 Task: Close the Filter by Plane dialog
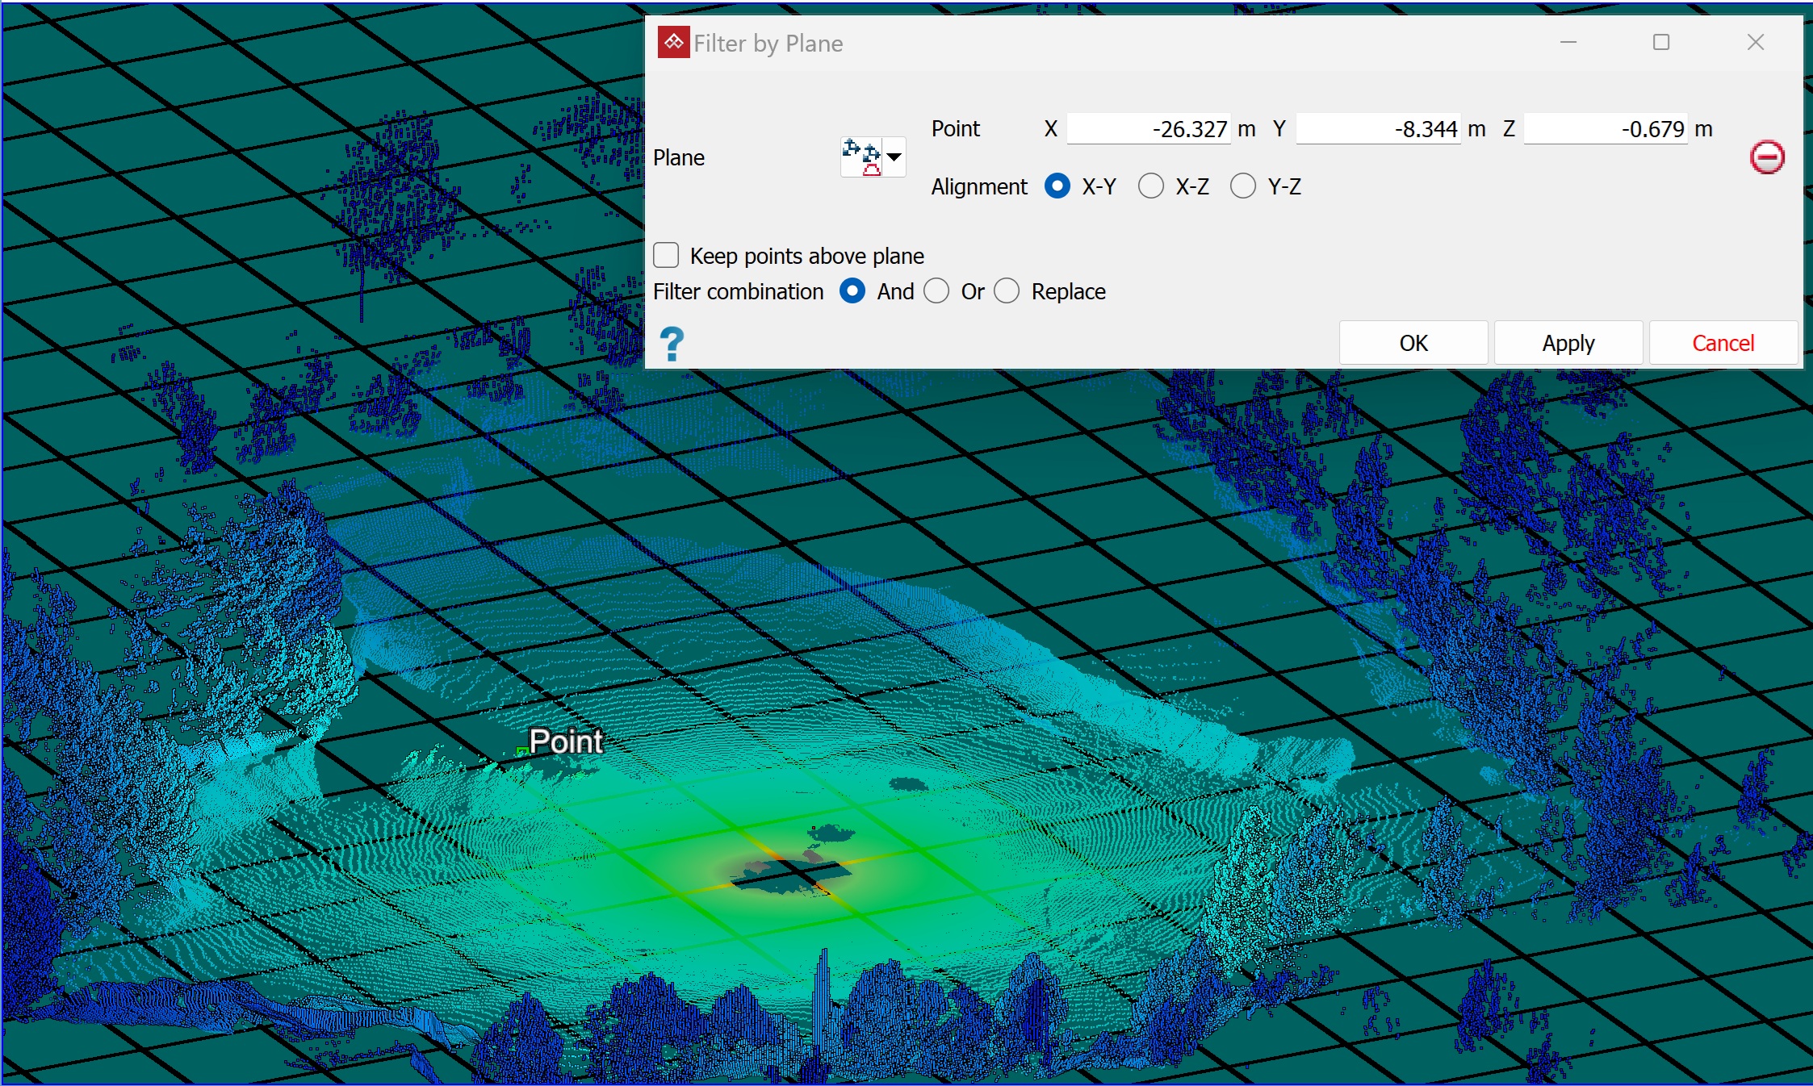(1755, 43)
